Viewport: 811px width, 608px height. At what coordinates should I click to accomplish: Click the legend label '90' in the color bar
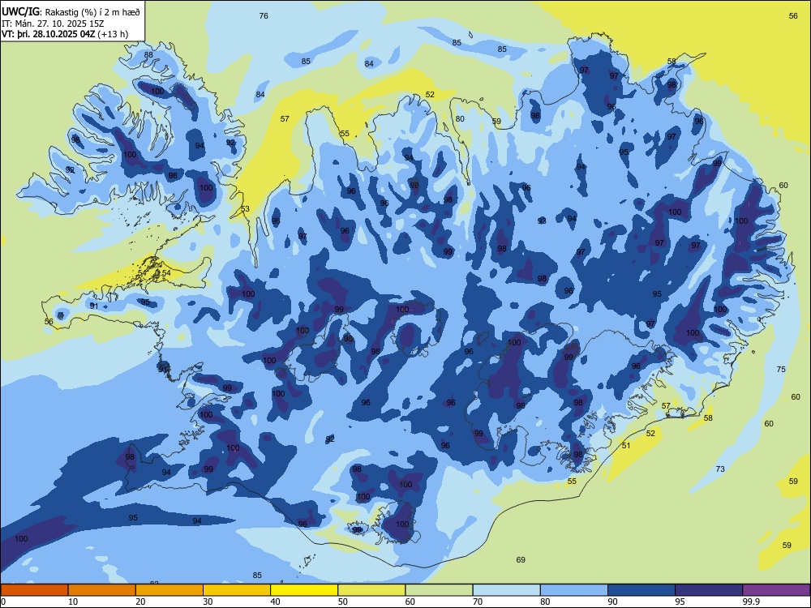613,602
